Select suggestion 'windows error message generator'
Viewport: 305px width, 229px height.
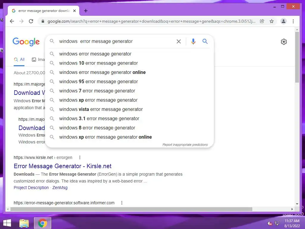point(129,54)
